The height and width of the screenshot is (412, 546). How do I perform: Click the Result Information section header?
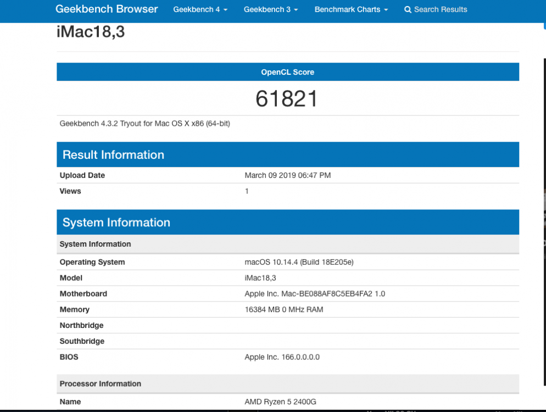288,154
